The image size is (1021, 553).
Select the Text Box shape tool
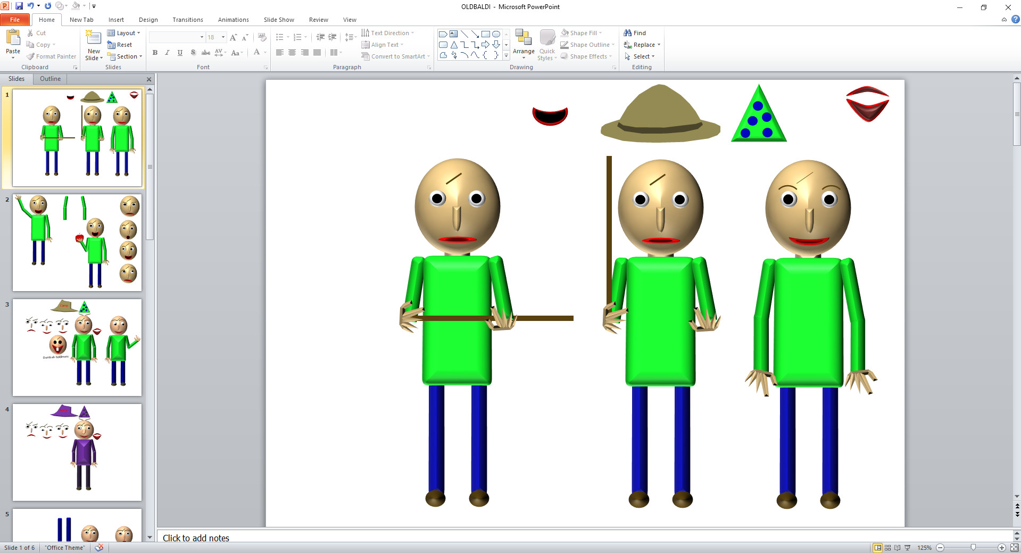coord(454,34)
